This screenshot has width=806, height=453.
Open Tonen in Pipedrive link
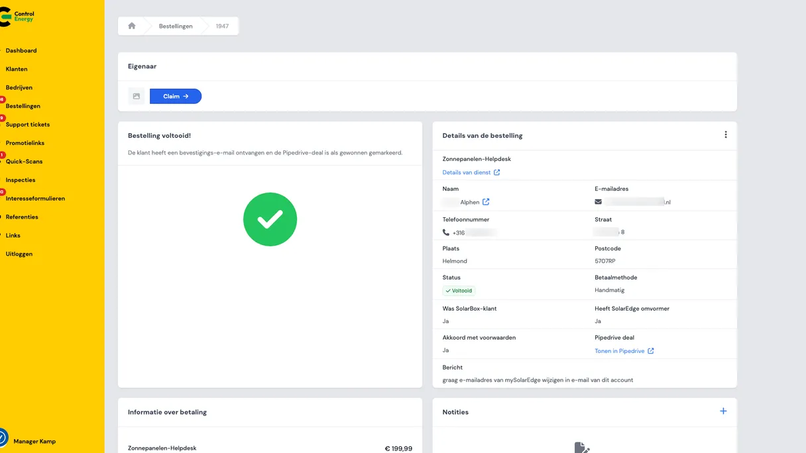point(624,351)
